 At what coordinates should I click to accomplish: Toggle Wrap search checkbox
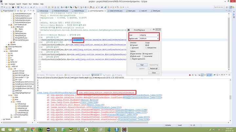(143, 54)
